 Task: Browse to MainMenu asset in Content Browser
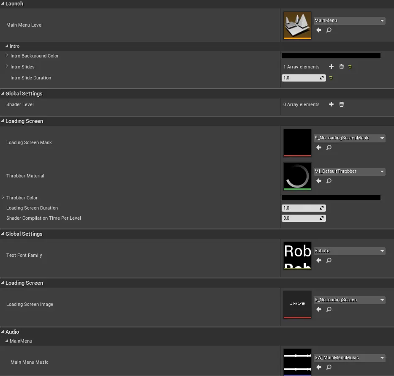point(329,30)
